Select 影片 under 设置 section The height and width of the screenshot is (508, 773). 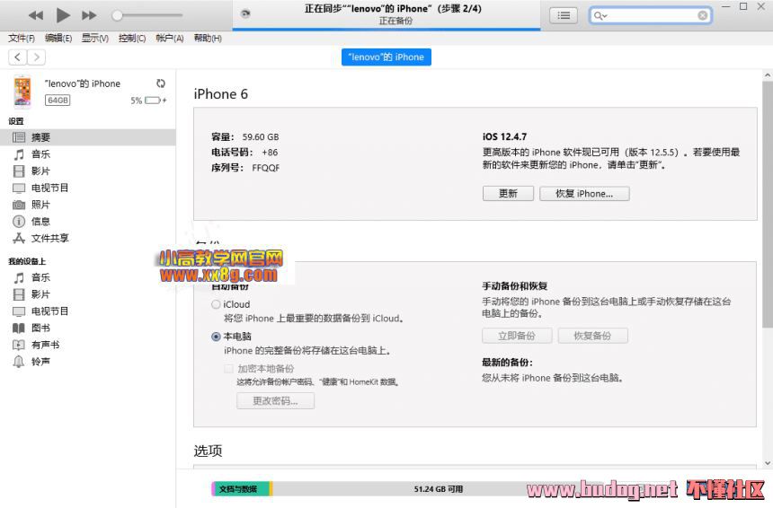88,171
